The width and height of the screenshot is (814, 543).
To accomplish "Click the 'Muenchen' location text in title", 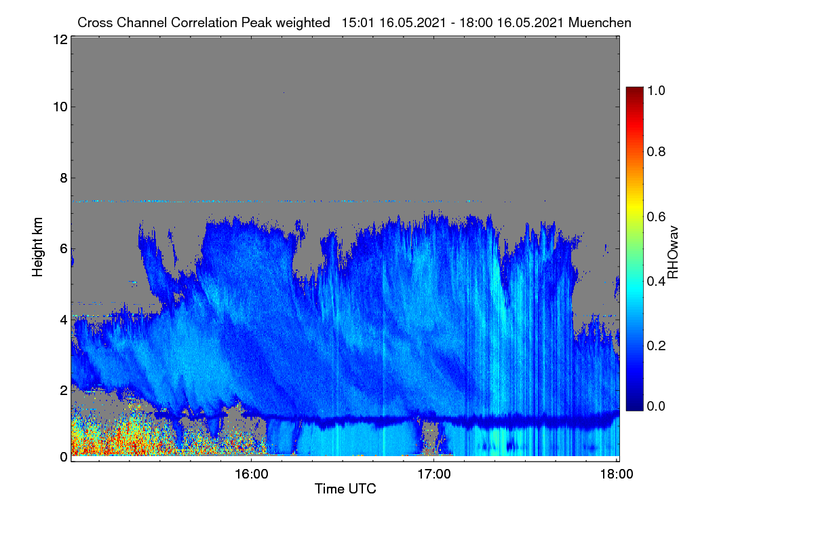I will (600, 22).
